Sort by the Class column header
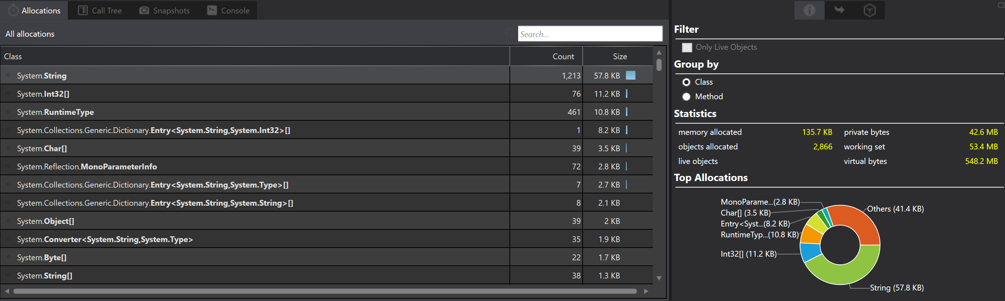 coord(255,56)
